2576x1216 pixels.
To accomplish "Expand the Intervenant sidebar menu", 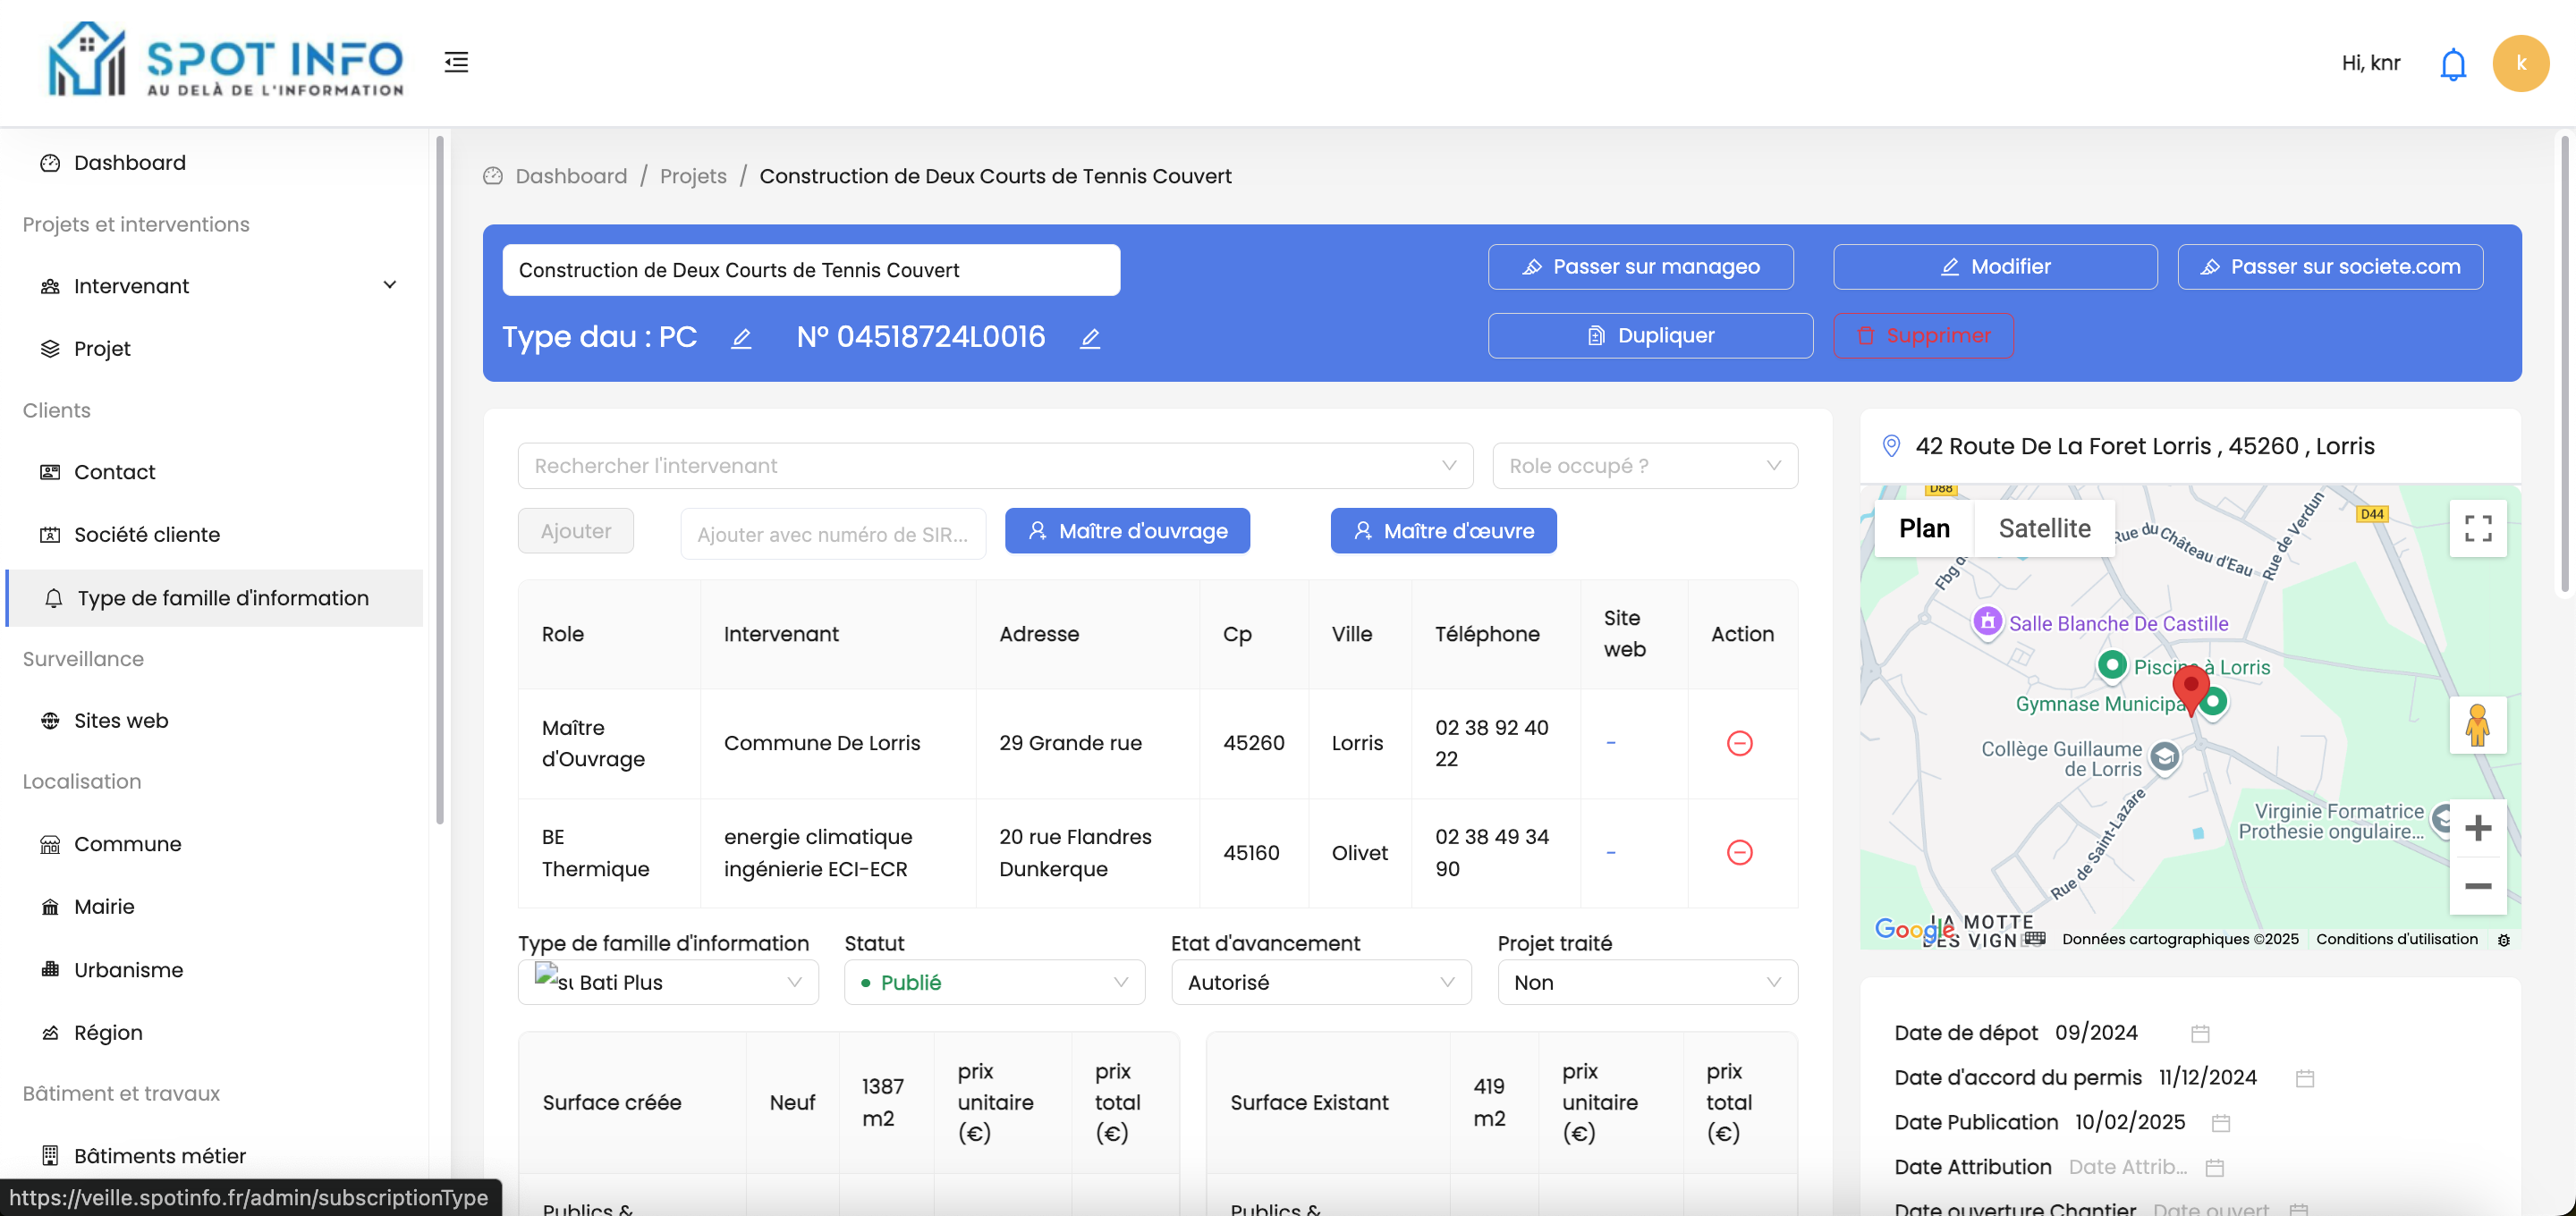I will 219,286.
